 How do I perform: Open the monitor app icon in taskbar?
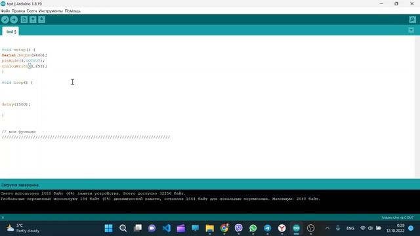coord(196,228)
